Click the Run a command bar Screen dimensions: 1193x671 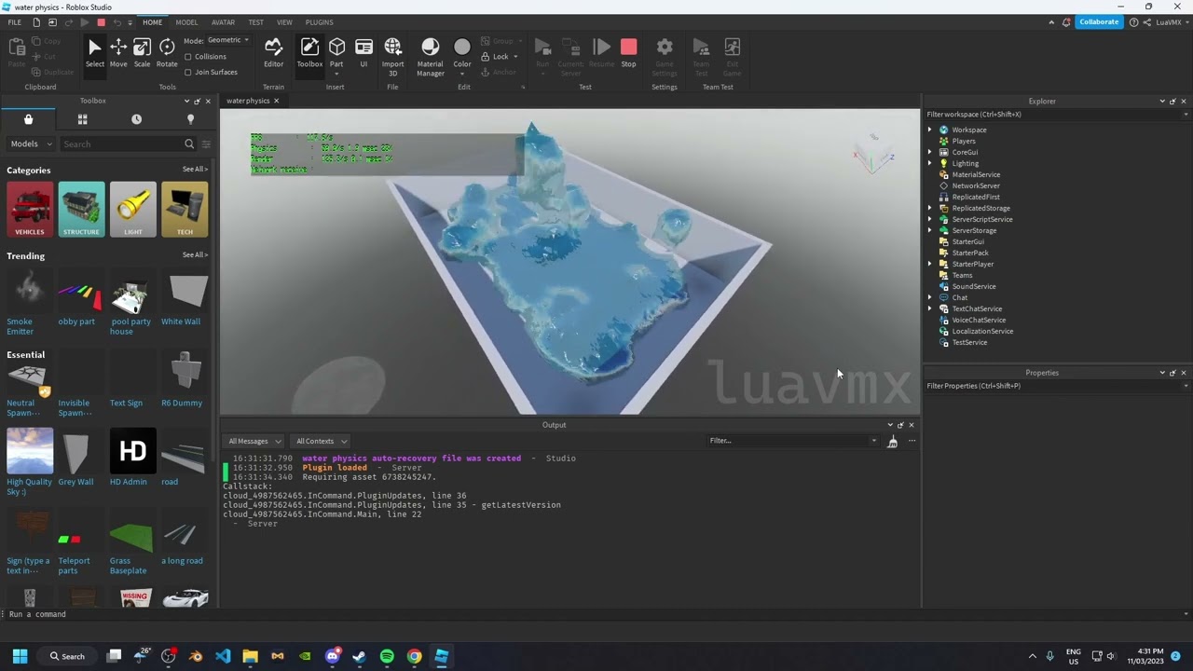(596, 614)
